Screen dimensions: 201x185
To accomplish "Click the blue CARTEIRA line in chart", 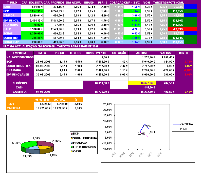I will 142,128.
